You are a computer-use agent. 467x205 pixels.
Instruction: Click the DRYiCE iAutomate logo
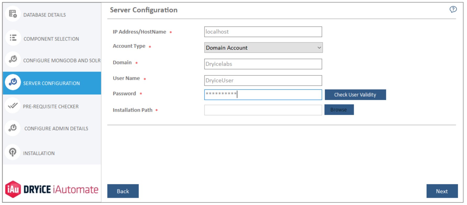(52, 189)
